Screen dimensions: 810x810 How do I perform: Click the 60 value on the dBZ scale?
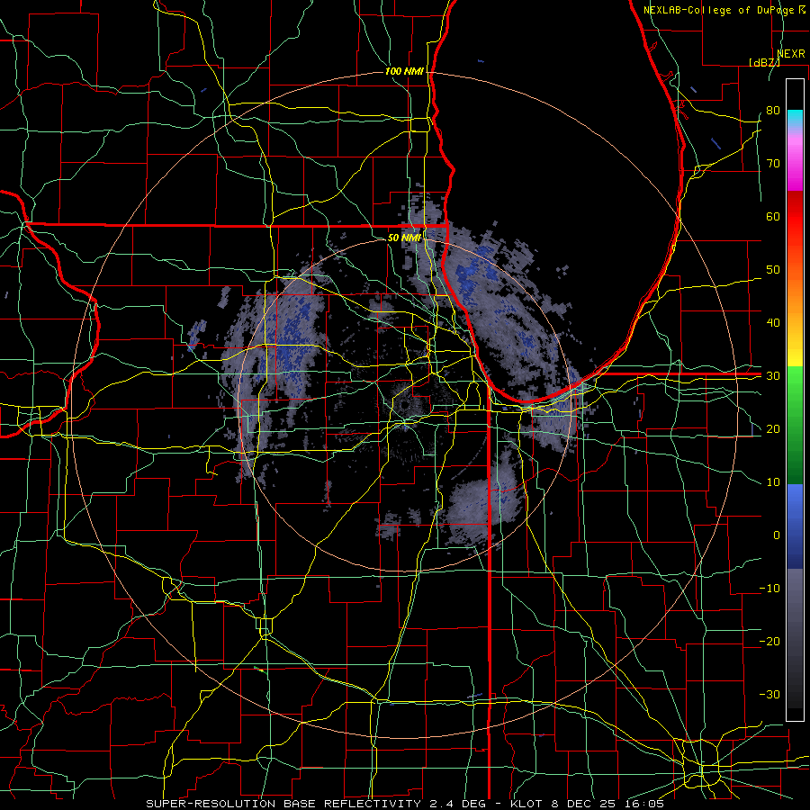click(x=773, y=217)
